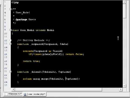The image size is (130, 98).
Task: Collapse the _required function fold marker
Action: [x=10, y=44]
